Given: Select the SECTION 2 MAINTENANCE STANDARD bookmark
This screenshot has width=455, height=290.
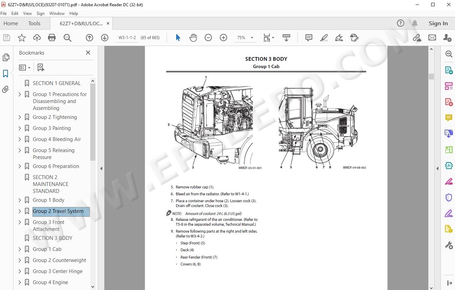Looking at the screenshot, I should tap(50, 184).
